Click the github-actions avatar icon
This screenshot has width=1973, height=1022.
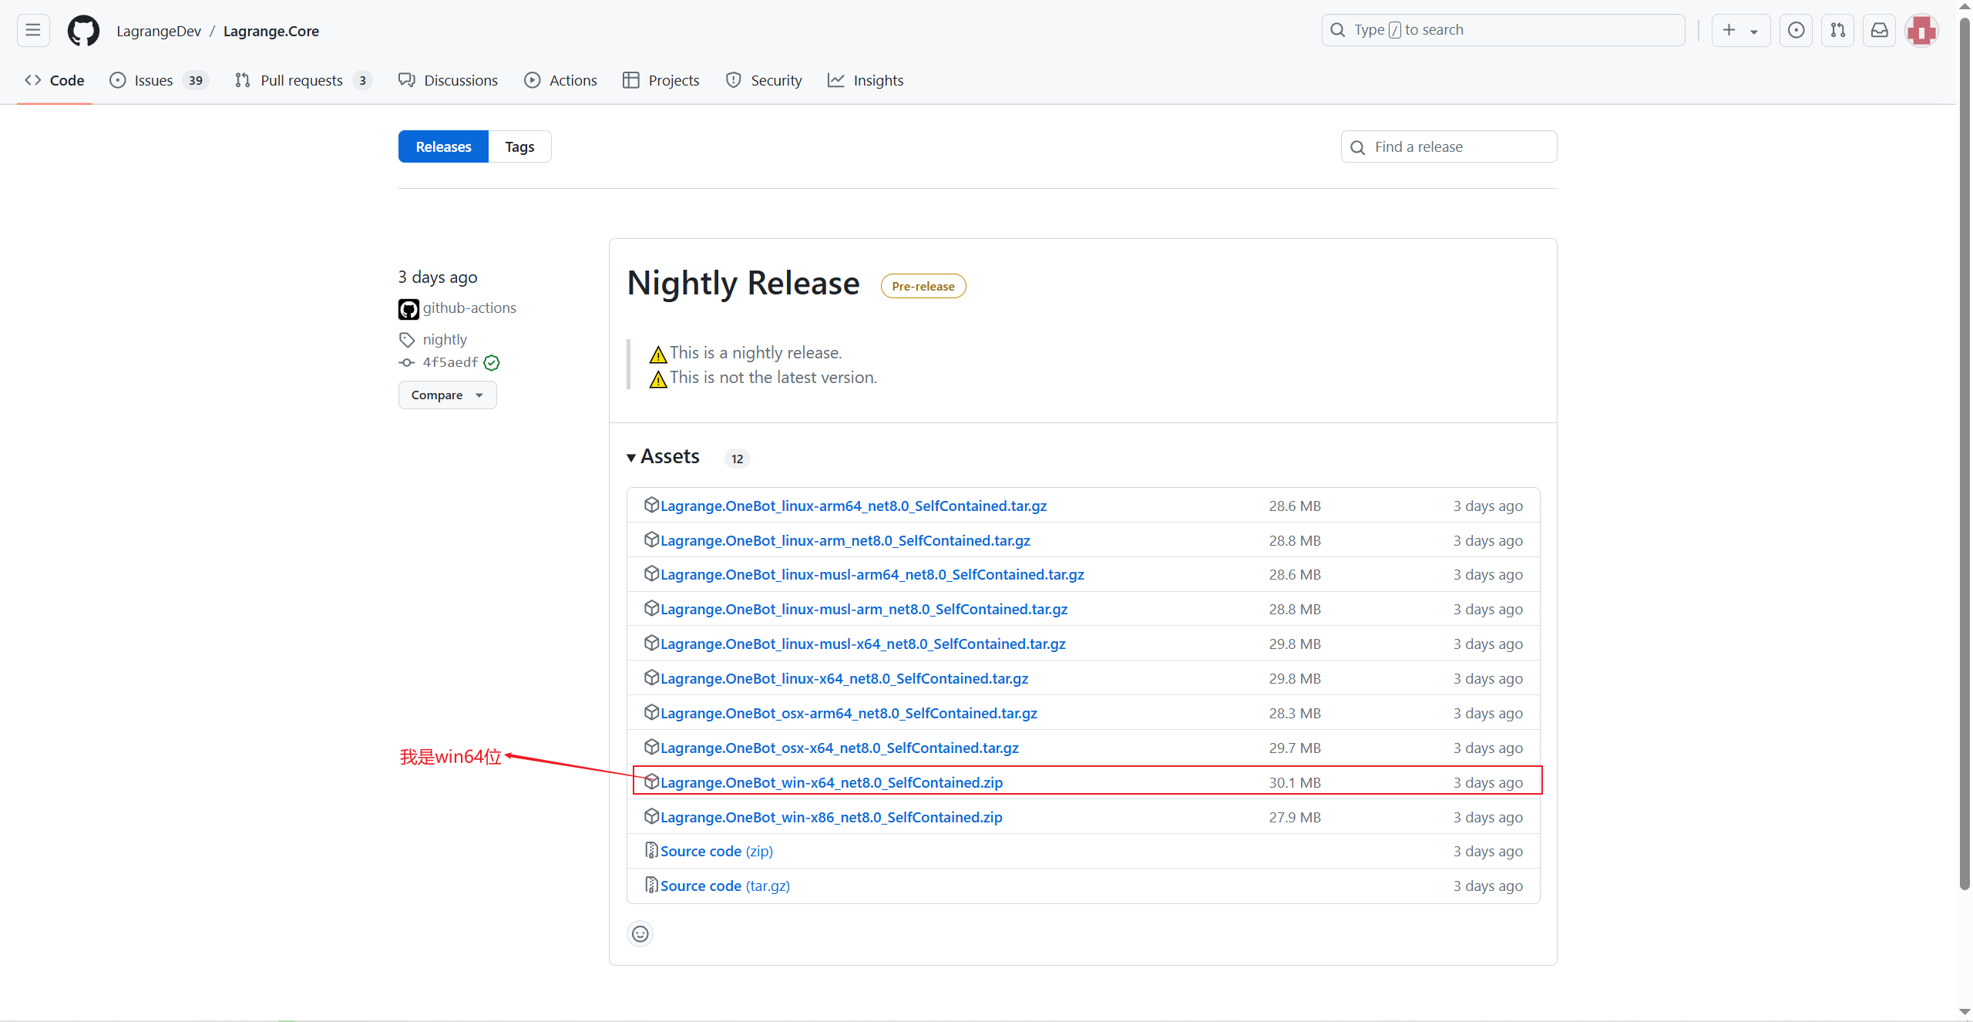pos(408,309)
